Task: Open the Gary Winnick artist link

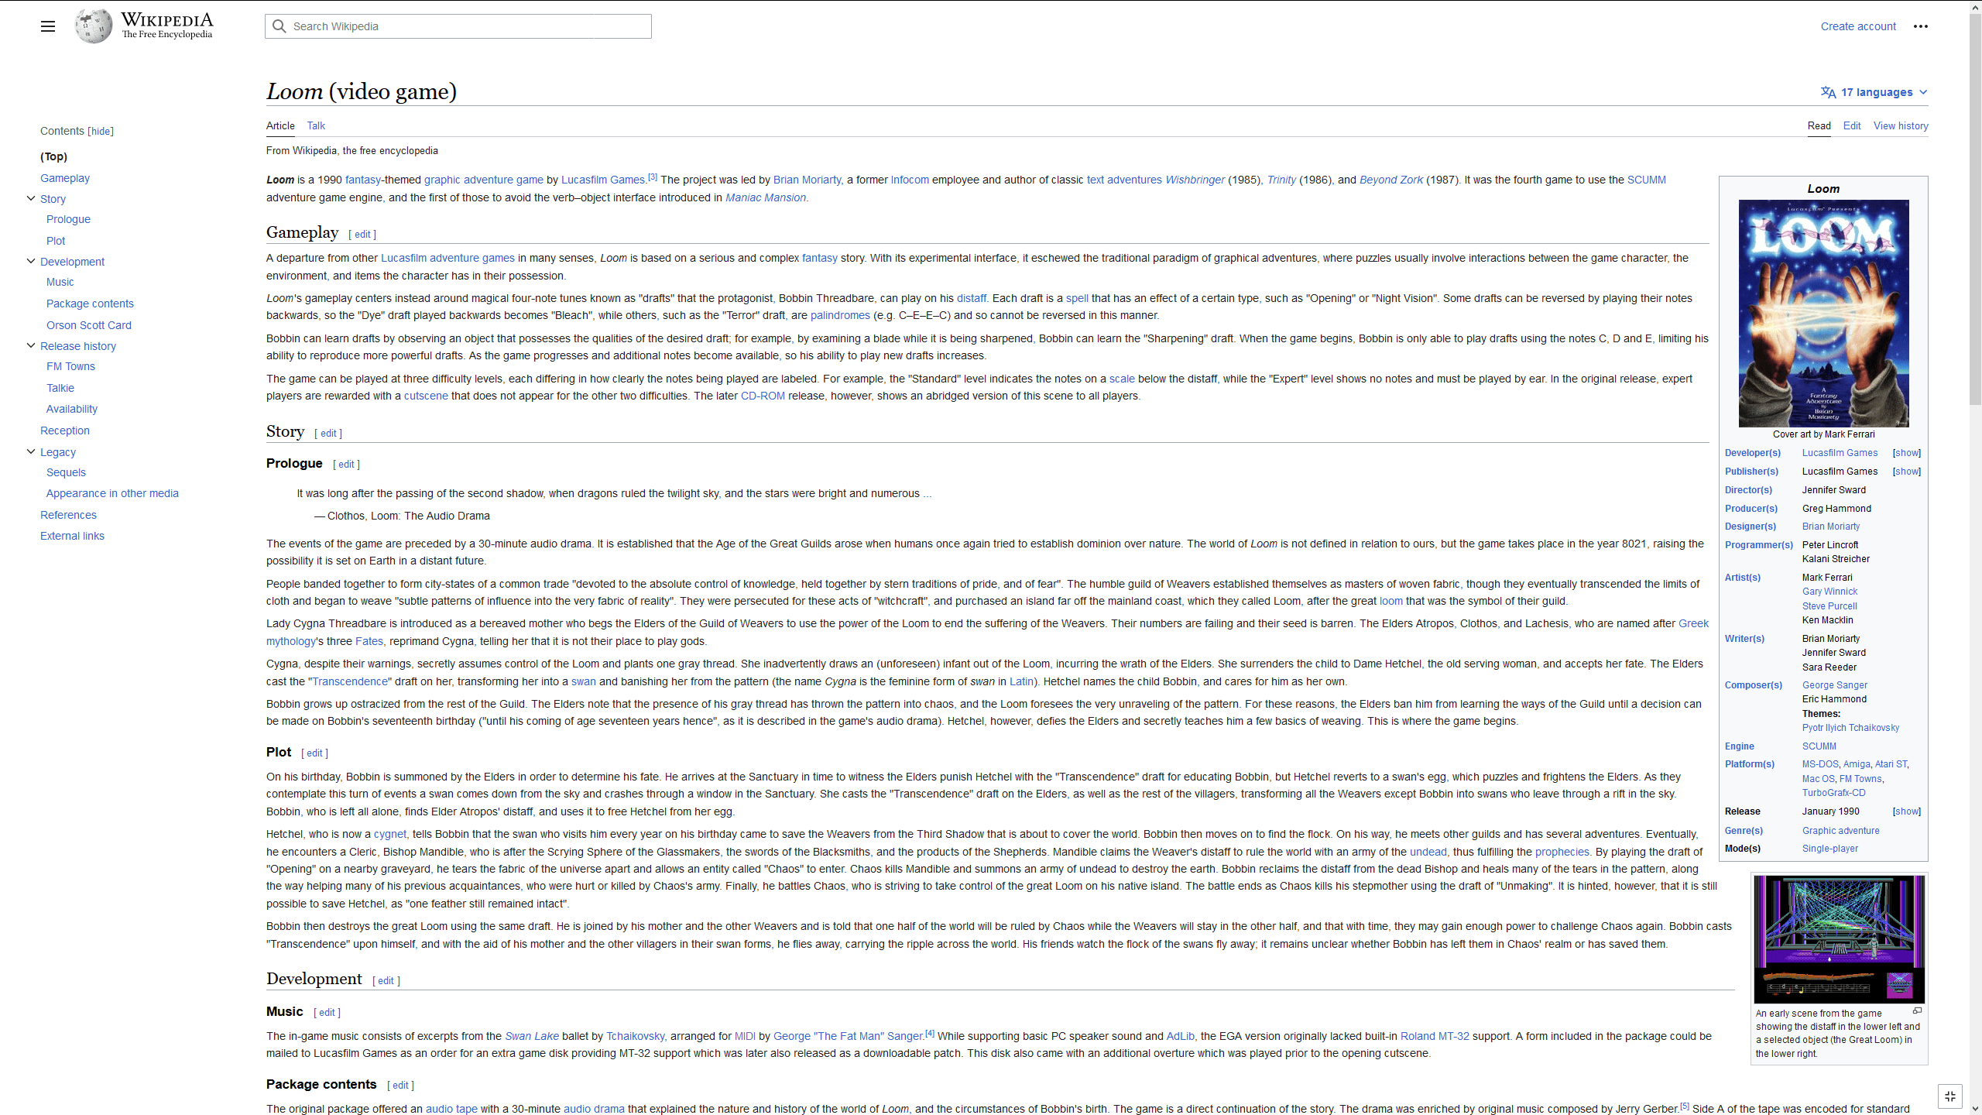Action: [x=1829, y=592]
